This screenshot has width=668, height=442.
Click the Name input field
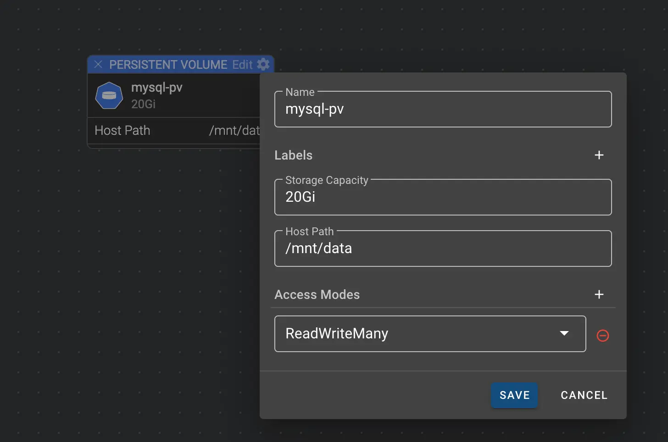(443, 109)
